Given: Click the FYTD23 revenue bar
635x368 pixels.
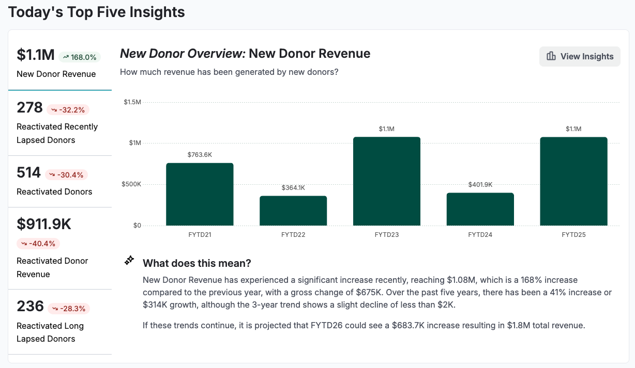Looking at the screenshot, I should point(387,181).
